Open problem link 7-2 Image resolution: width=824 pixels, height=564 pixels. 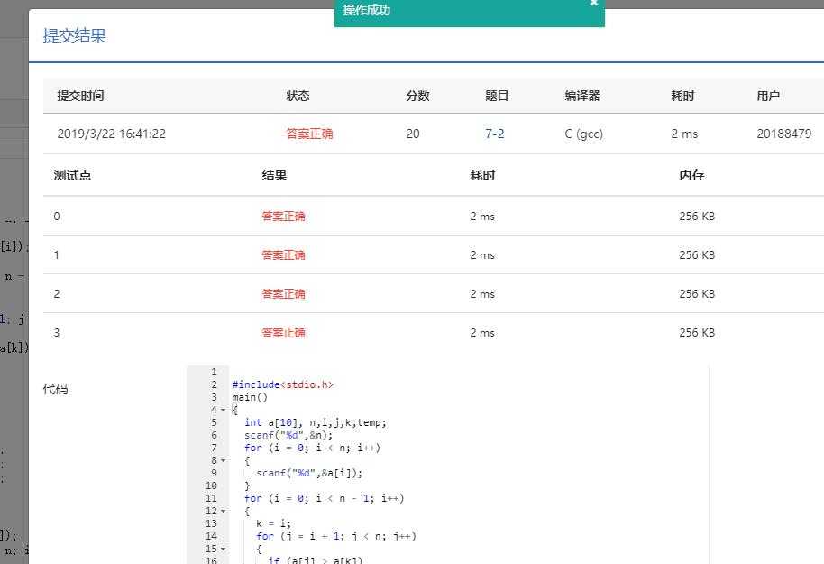click(494, 134)
